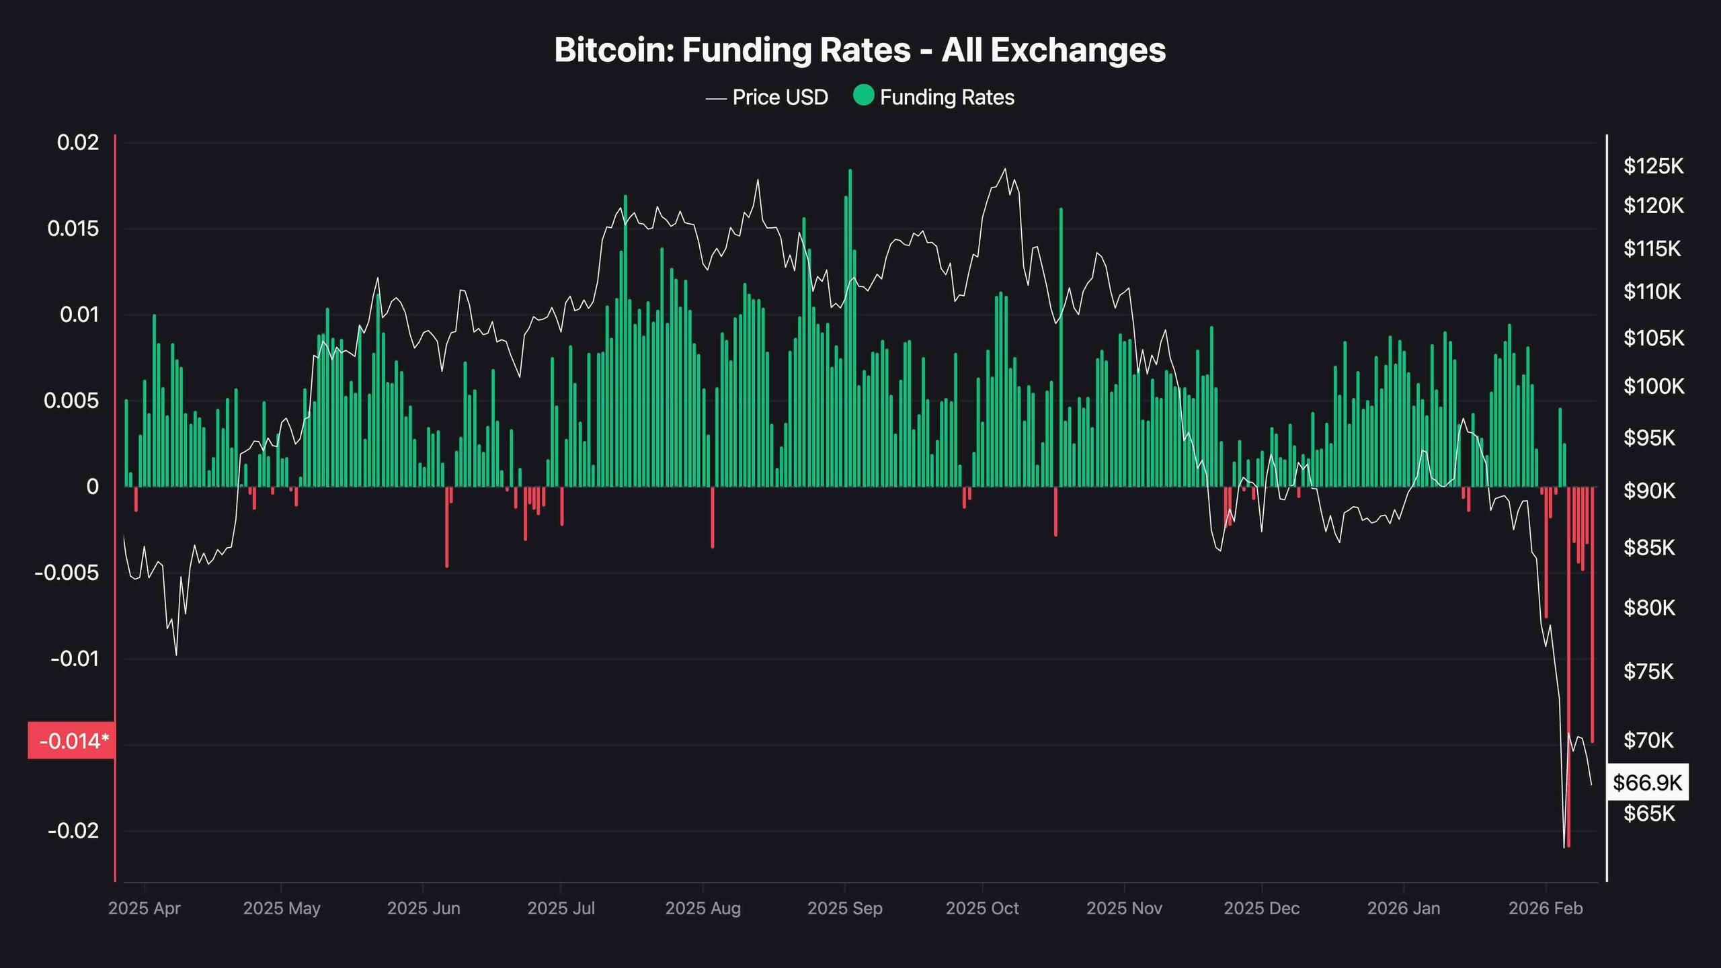
Task: Click the 2025 Dec date marker
Action: [1261, 909]
